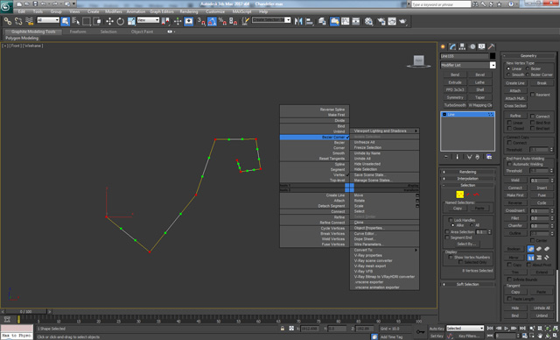
Task: Click the Play Animation button
Action: point(506,329)
